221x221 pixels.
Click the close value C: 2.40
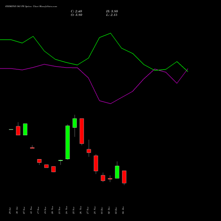[76, 11]
